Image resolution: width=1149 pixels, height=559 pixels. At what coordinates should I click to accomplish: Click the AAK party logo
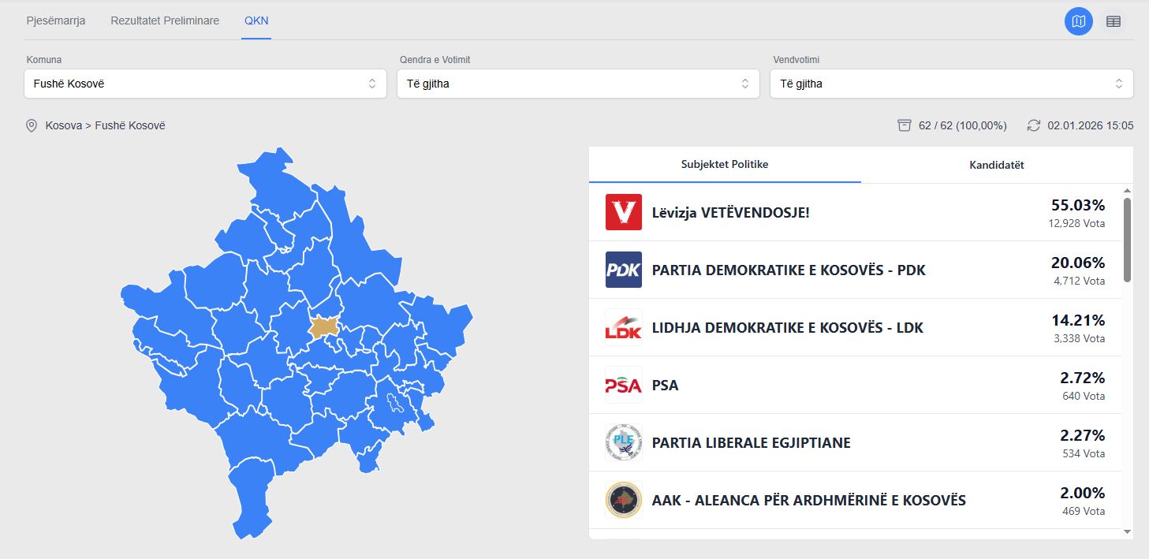pos(623,500)
